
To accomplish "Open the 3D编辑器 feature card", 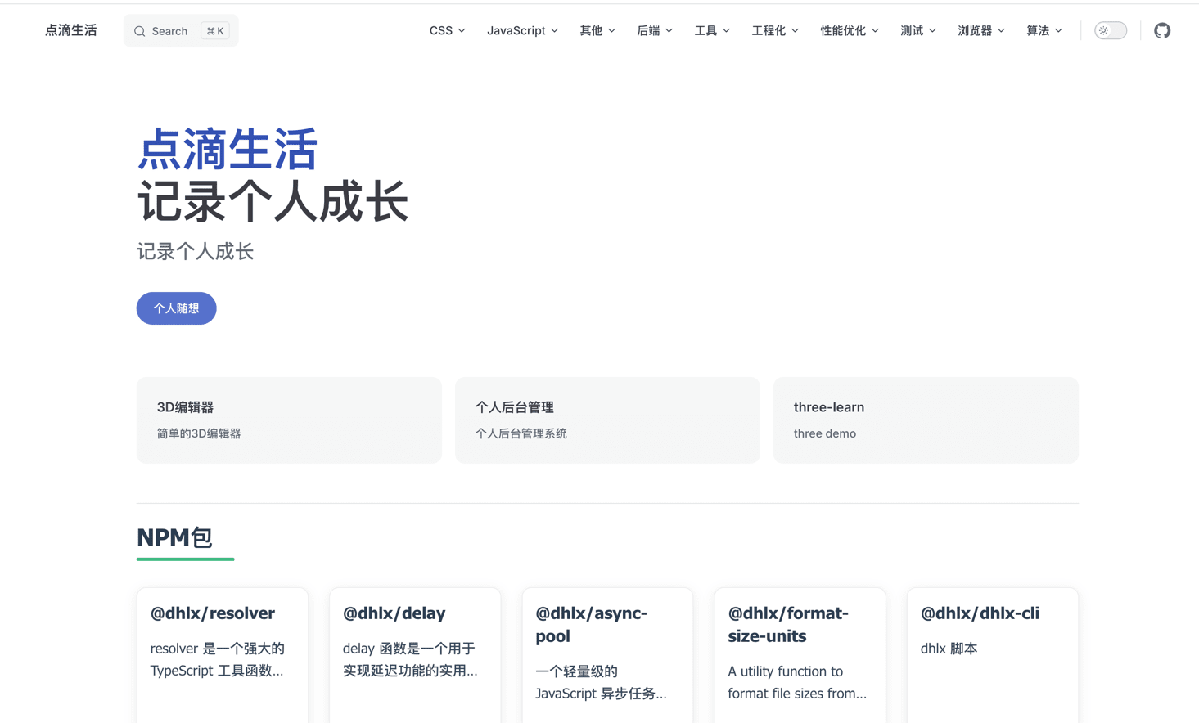I will point(289,420).
